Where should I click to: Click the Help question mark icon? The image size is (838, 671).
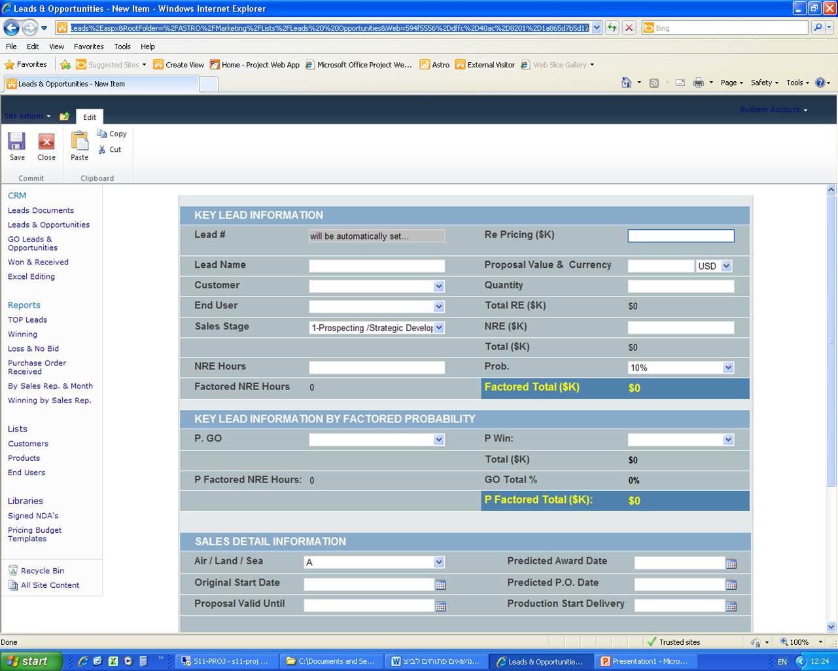(820, 82)
